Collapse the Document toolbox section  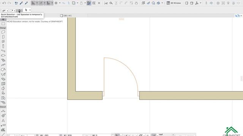click(3, 107)
